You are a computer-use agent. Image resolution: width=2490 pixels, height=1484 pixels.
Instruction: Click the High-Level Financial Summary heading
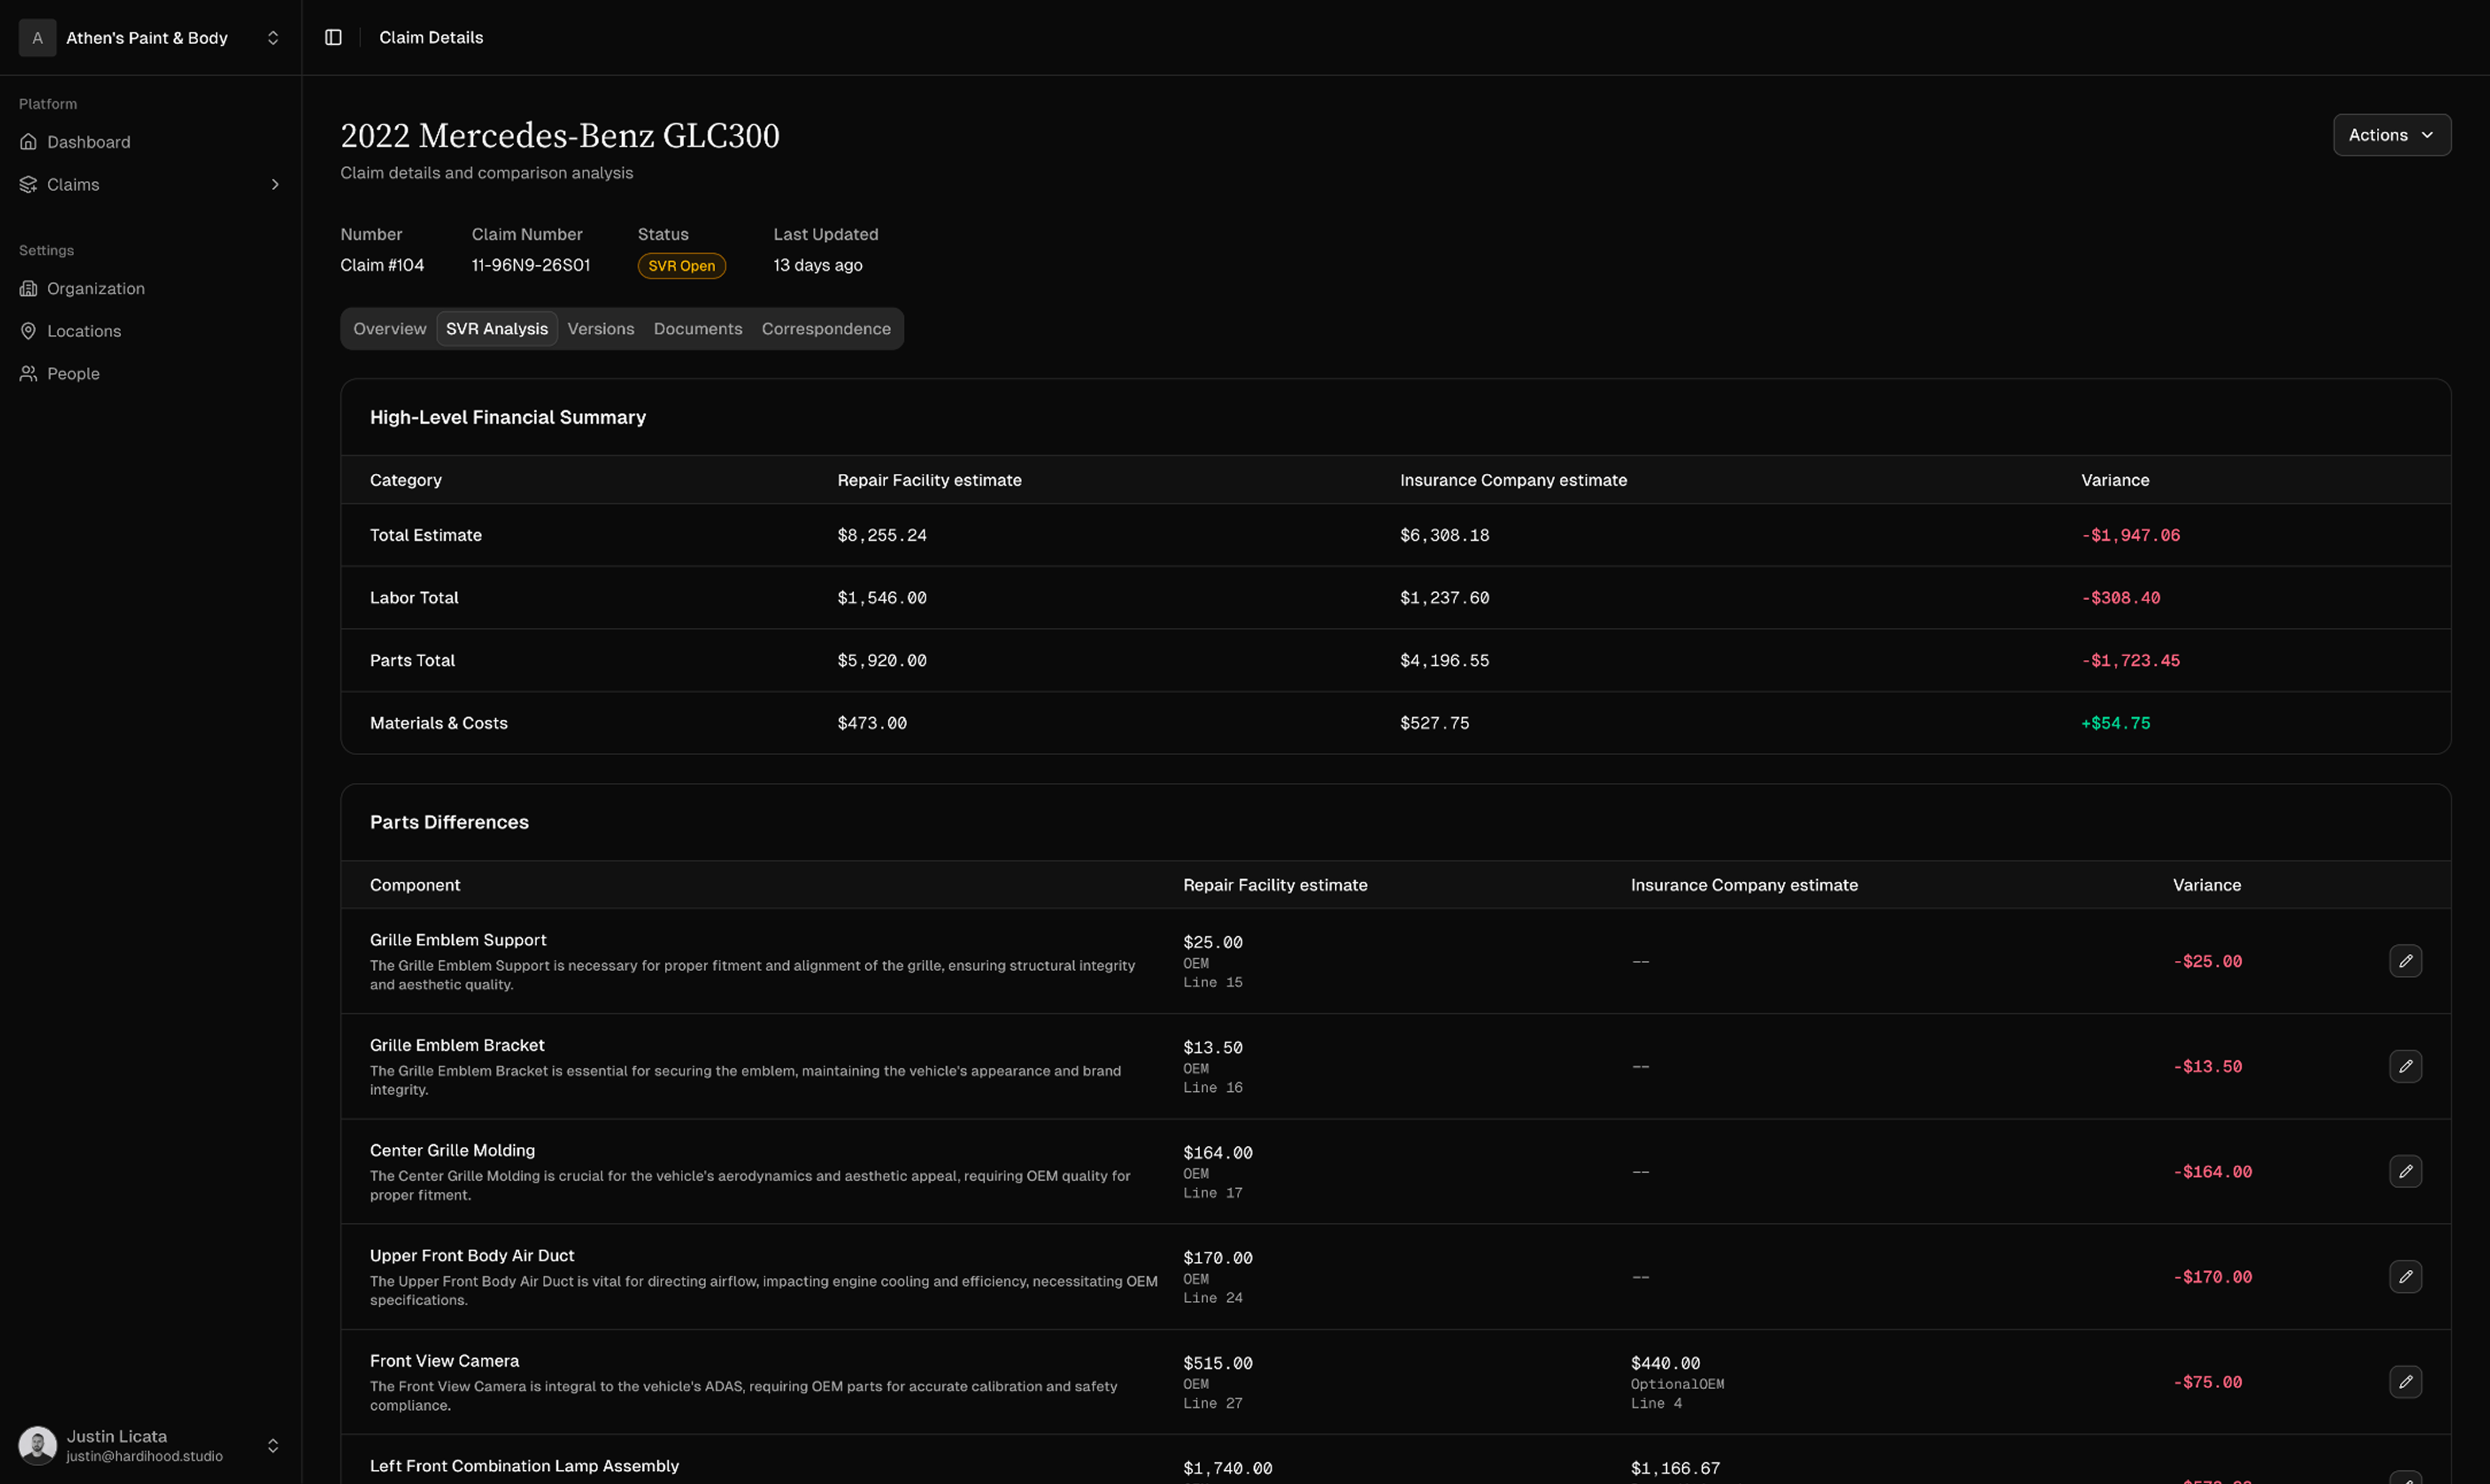pyautogui.click(x=508, y=417)
